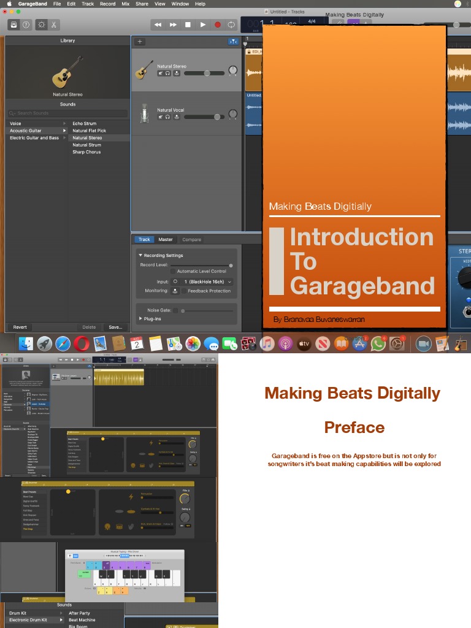Select the Sharp Chorus patch
The height and width of the screenshot is (628, 471).
click(86, 152)
